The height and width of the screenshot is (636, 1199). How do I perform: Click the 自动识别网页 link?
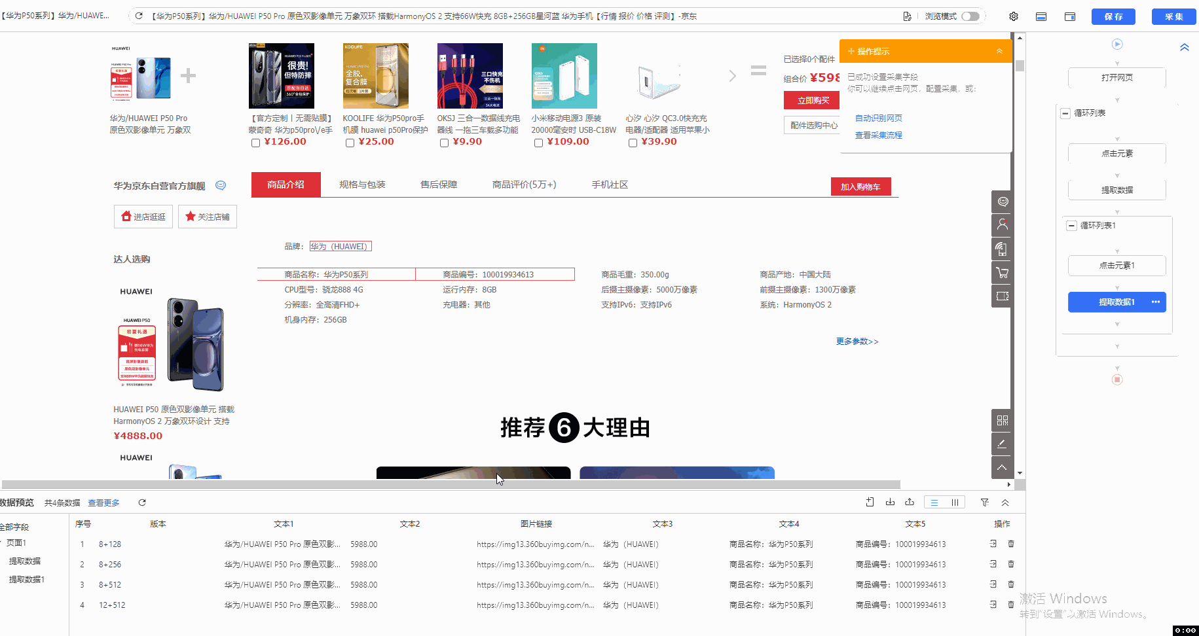click(x=879, y=118)
